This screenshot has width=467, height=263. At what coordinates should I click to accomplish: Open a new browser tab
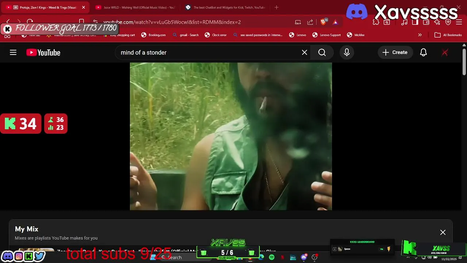tap(277, 7)
